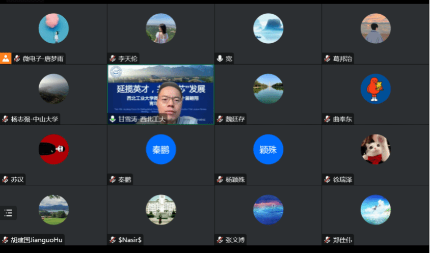Click the muted mic icon for 曲奉东
The width and height of the screenshot is (430, 254).
(327, 119)
